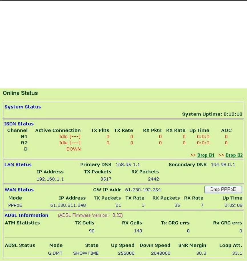Select the B2 channel label
247x261 pixels.
(x=24, y=143)
